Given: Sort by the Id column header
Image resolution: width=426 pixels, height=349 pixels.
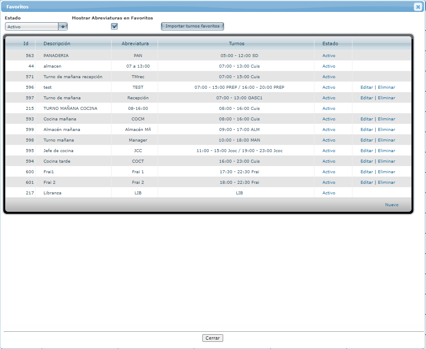Looking at the screenshot, I should click(26, 44).
